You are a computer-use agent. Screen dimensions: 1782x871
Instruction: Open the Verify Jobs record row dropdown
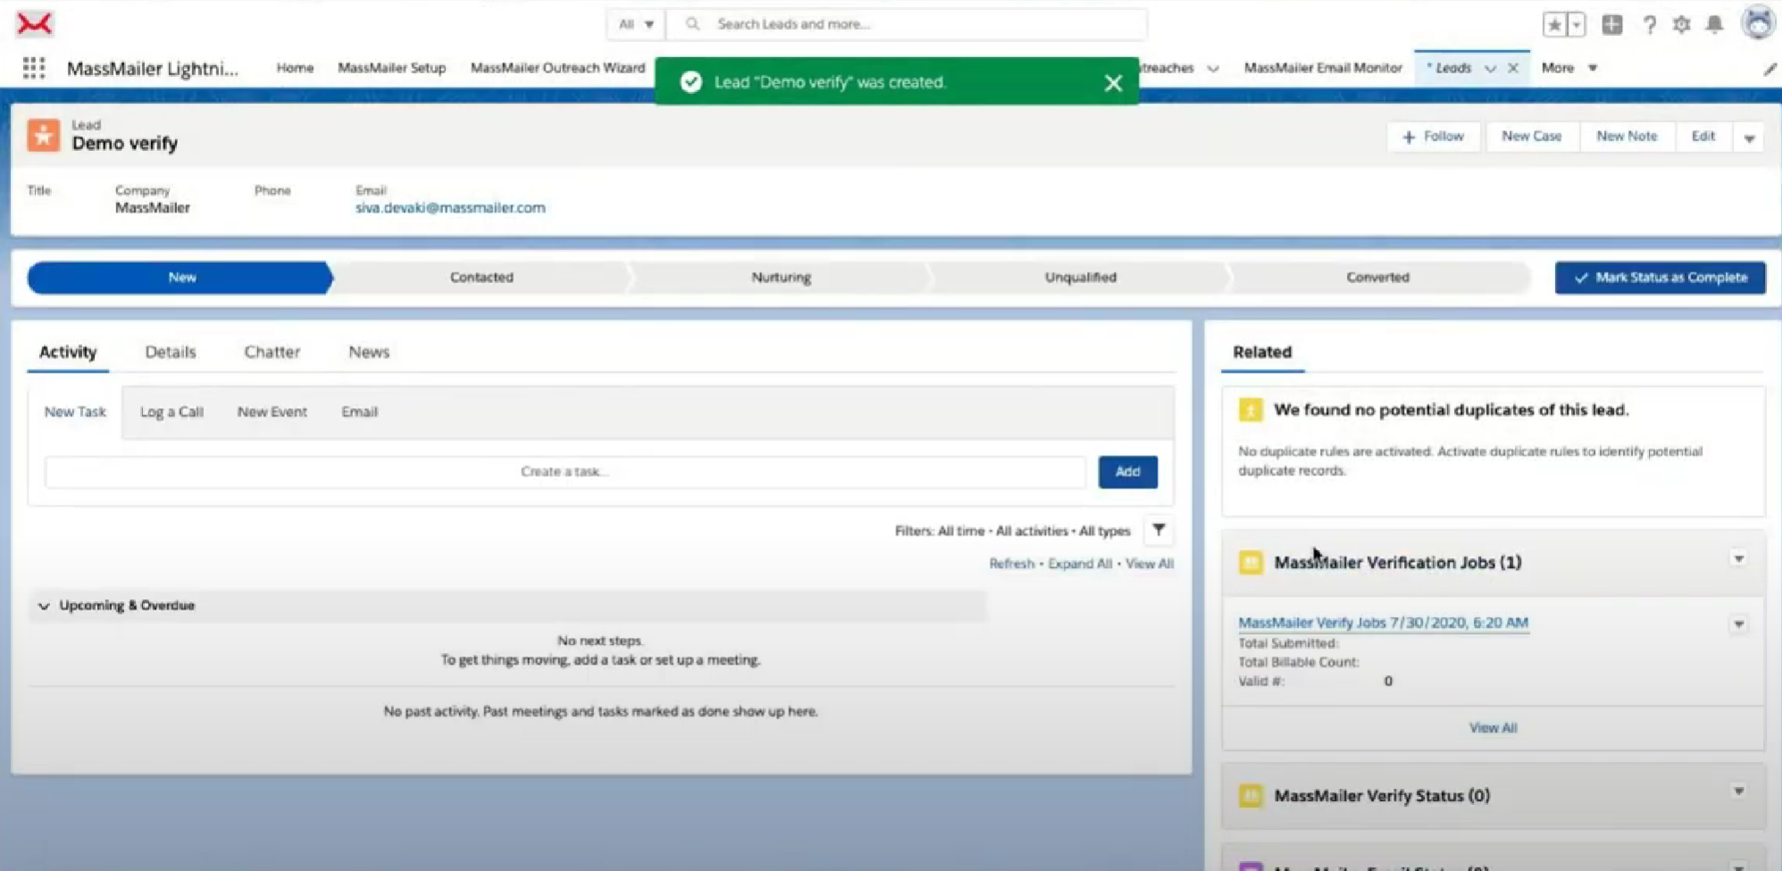[x=1738, y=624]
